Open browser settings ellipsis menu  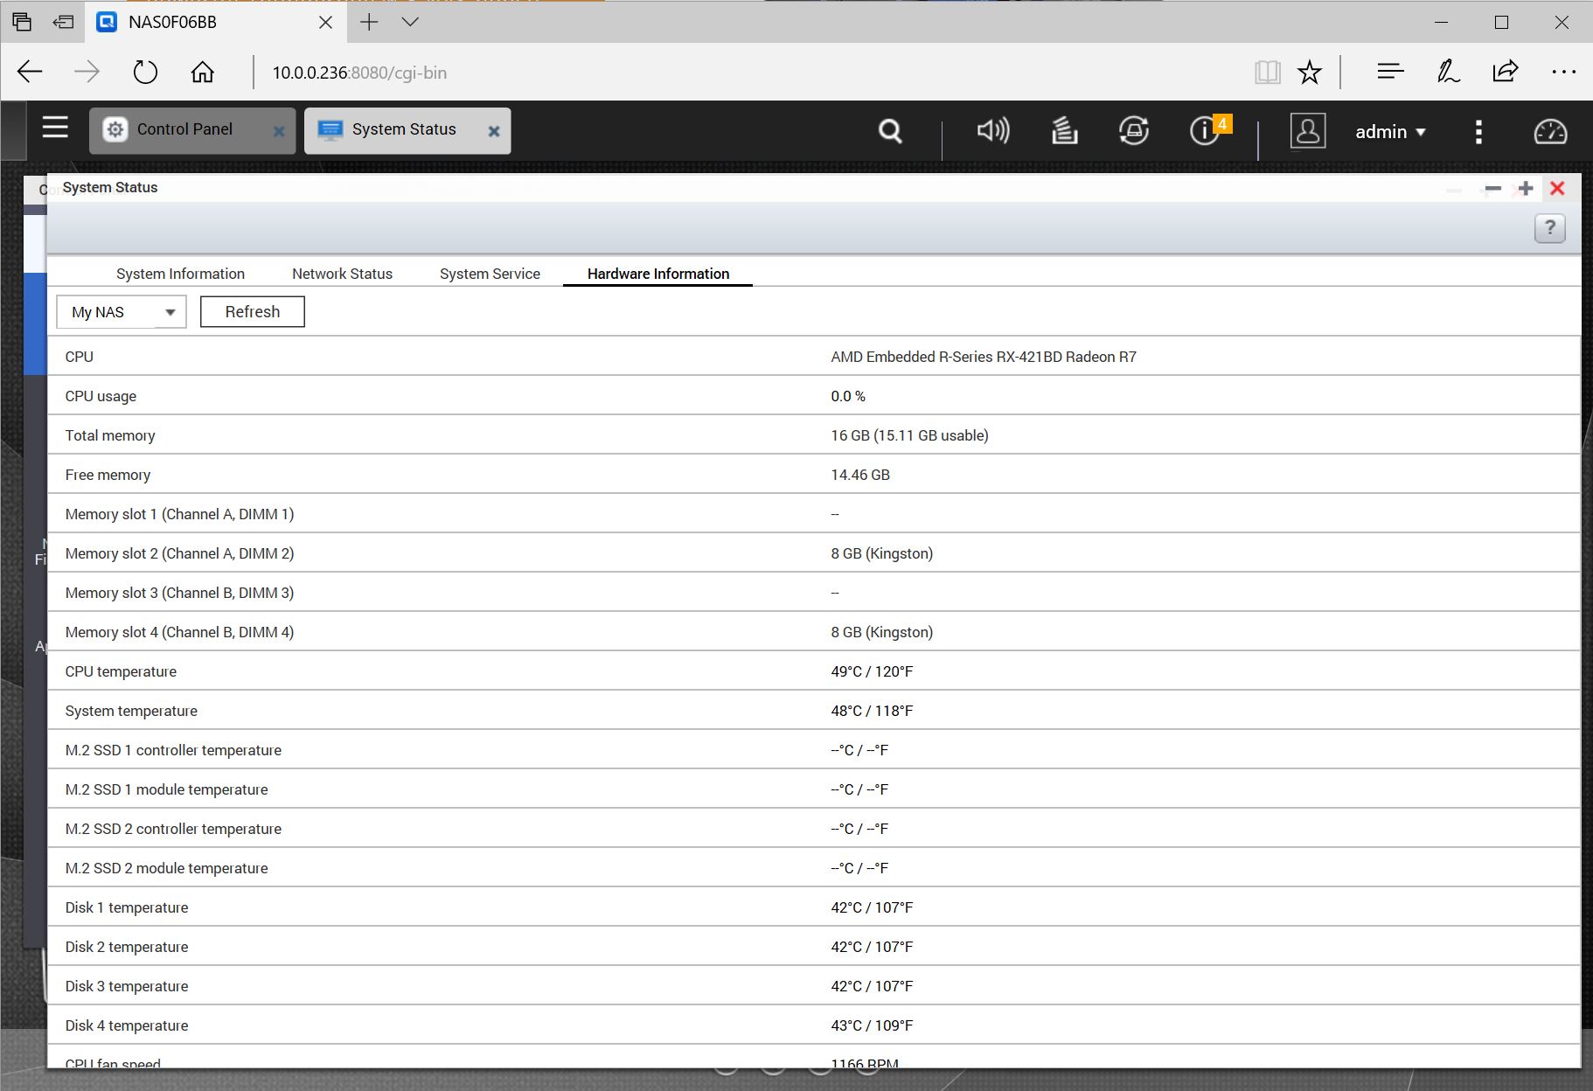click(x=1563, y=72)
